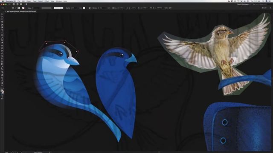
Task: Select the Scale tool
Action: coord(2,48)
